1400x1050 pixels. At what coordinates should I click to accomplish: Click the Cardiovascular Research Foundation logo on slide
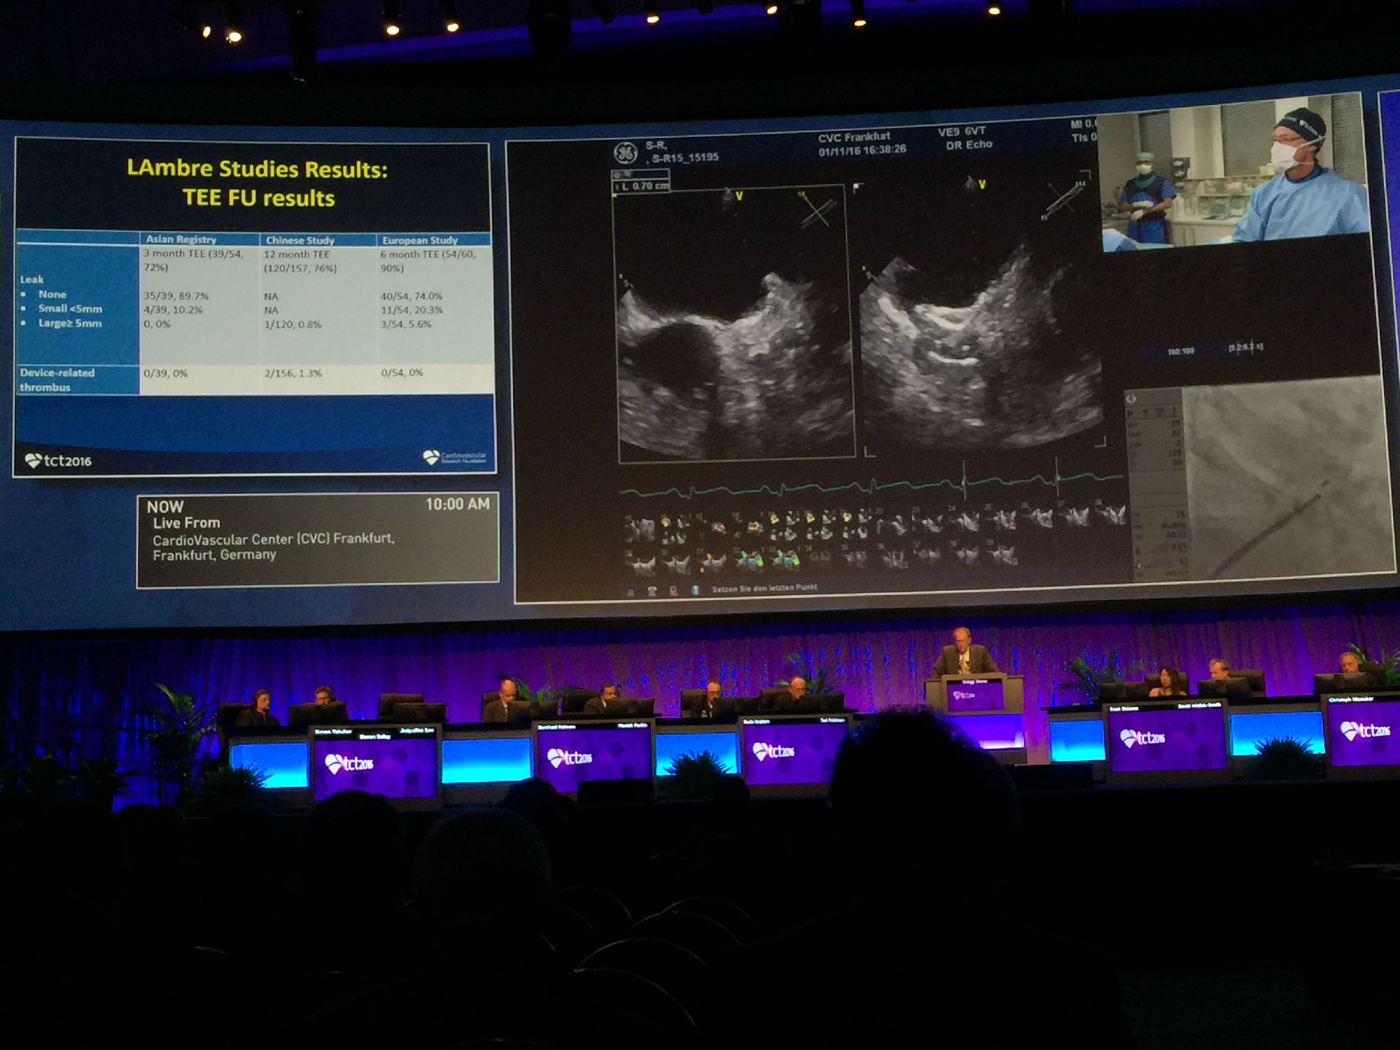coord(455,458)
